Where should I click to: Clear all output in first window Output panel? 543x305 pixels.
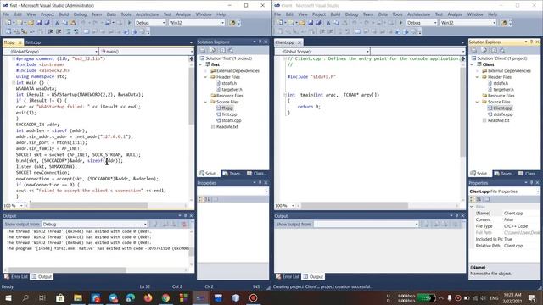(184, 224)
